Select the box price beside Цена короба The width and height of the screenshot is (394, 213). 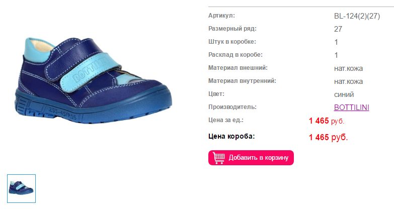click(x=328, y=137)
